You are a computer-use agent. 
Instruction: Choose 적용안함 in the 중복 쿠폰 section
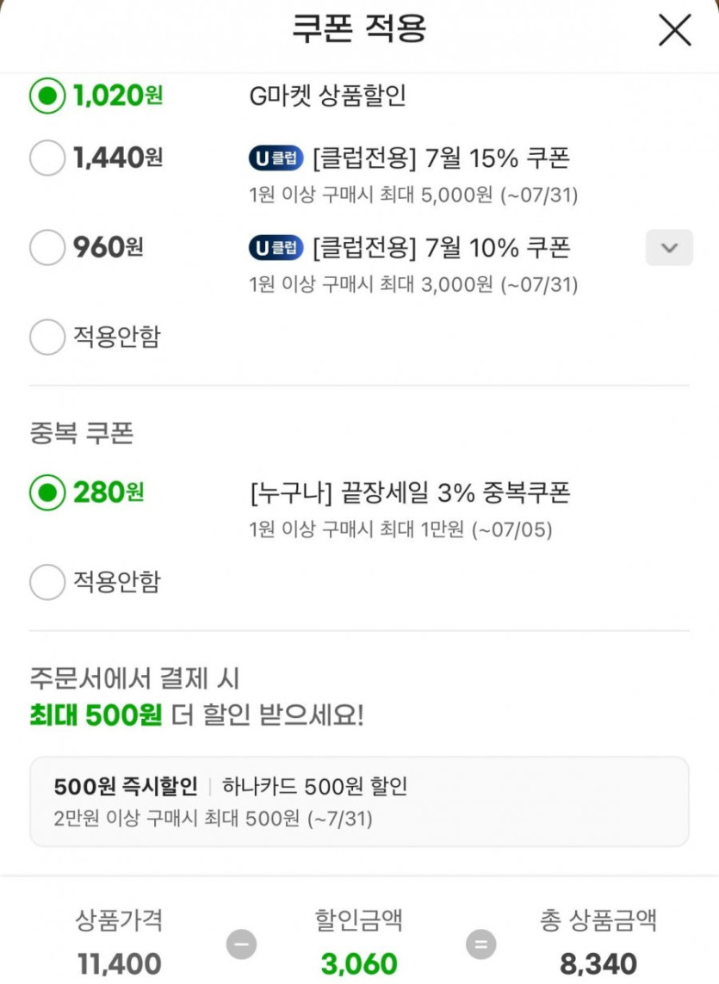[x=47, y=583]
